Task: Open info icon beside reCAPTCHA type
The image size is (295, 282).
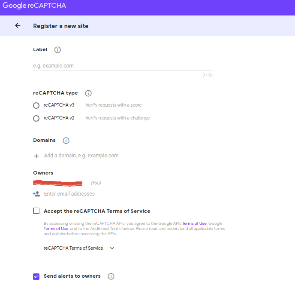Action: (88, 93)
